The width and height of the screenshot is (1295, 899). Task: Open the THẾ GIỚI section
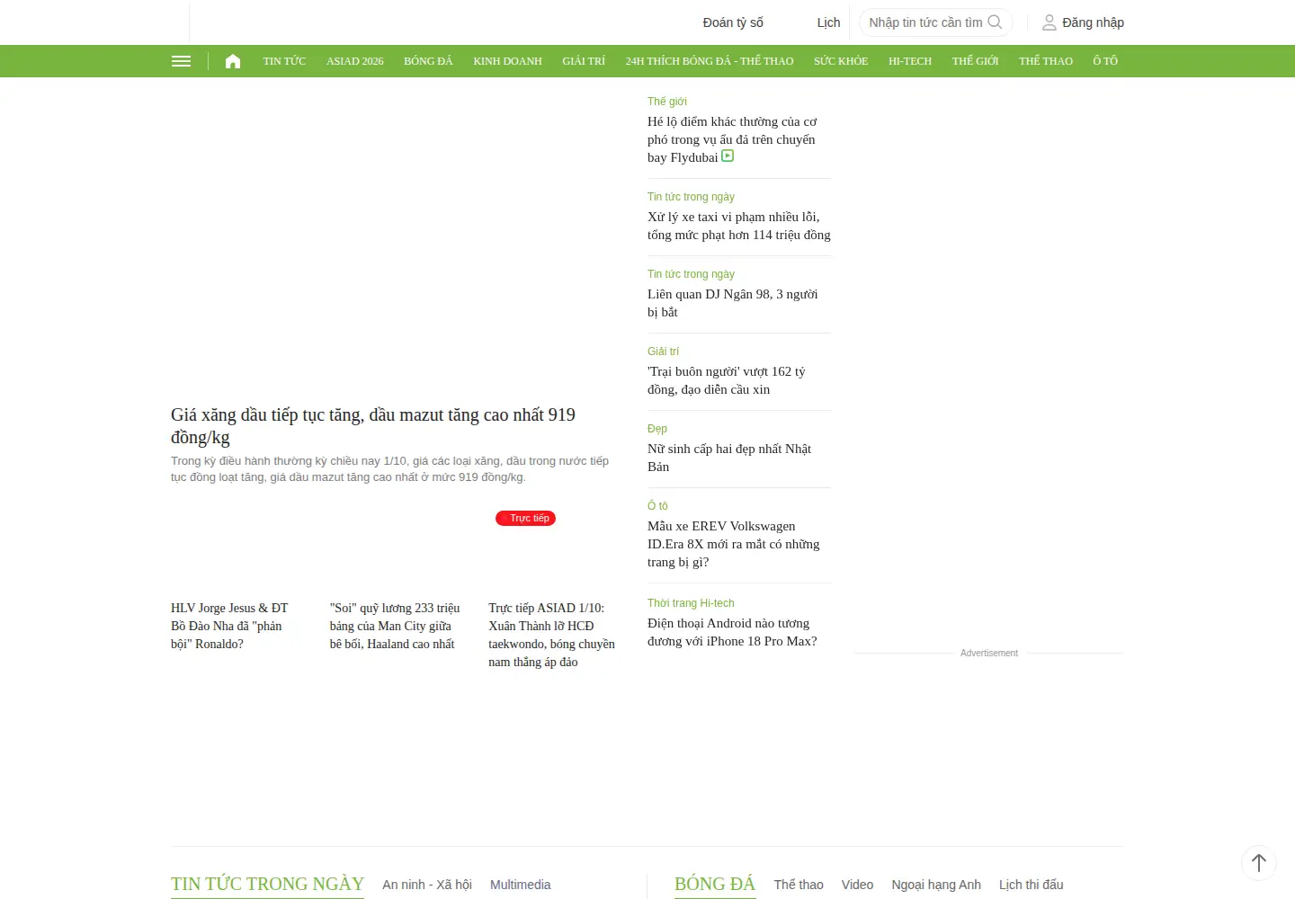point(976,61)
